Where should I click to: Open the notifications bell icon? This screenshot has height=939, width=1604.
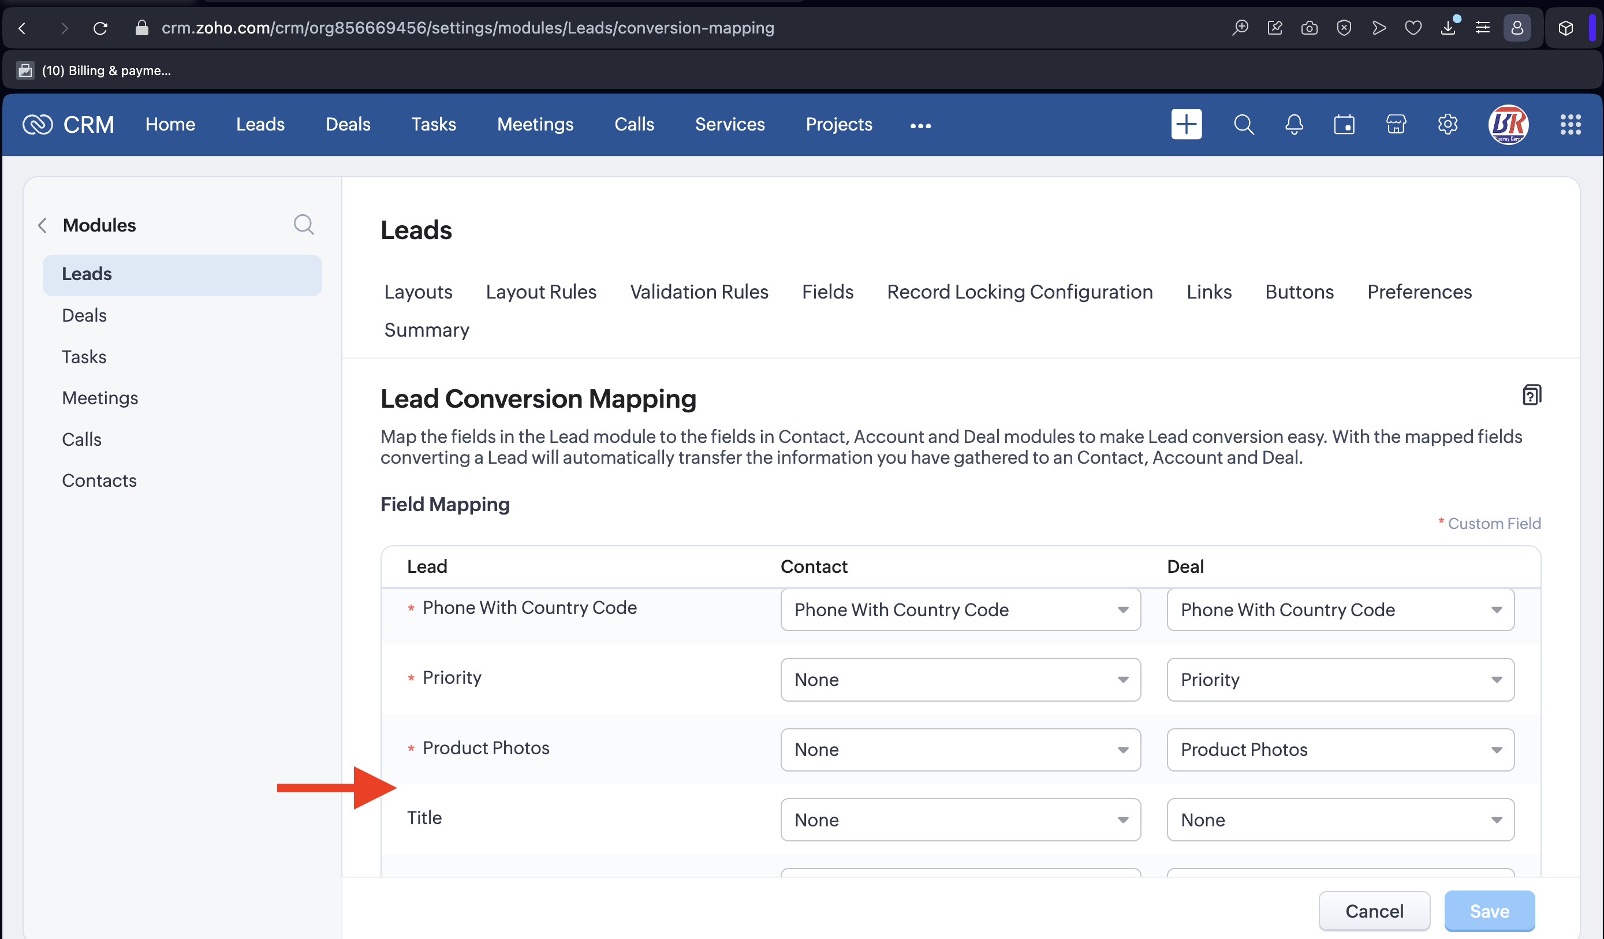point(1293,124)
